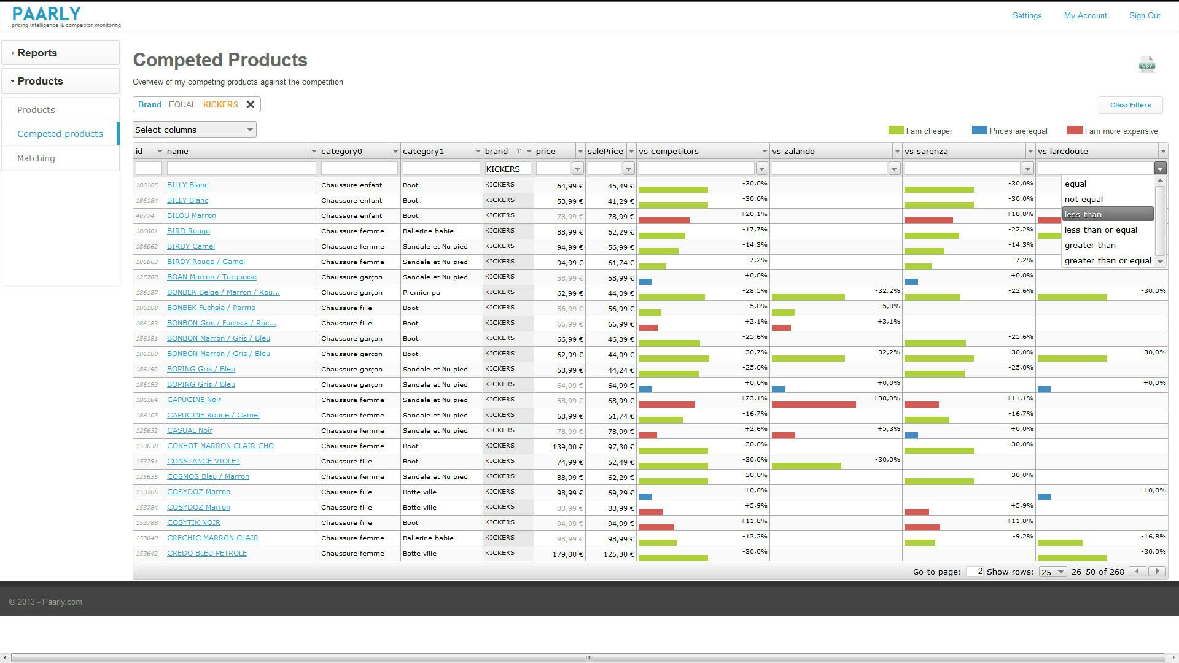Choose 'less than or equal' operator
This screenshot has height=663, width=1179.
[x=1108, y=230]
